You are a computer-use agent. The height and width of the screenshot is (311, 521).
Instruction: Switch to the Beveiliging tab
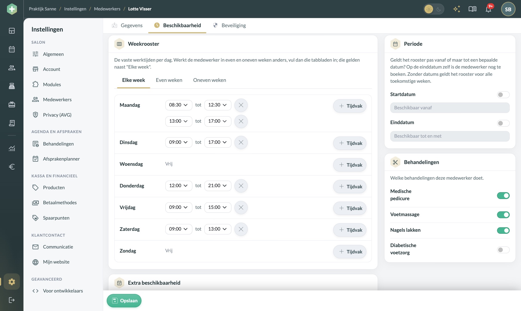click(x=230, y=25)
